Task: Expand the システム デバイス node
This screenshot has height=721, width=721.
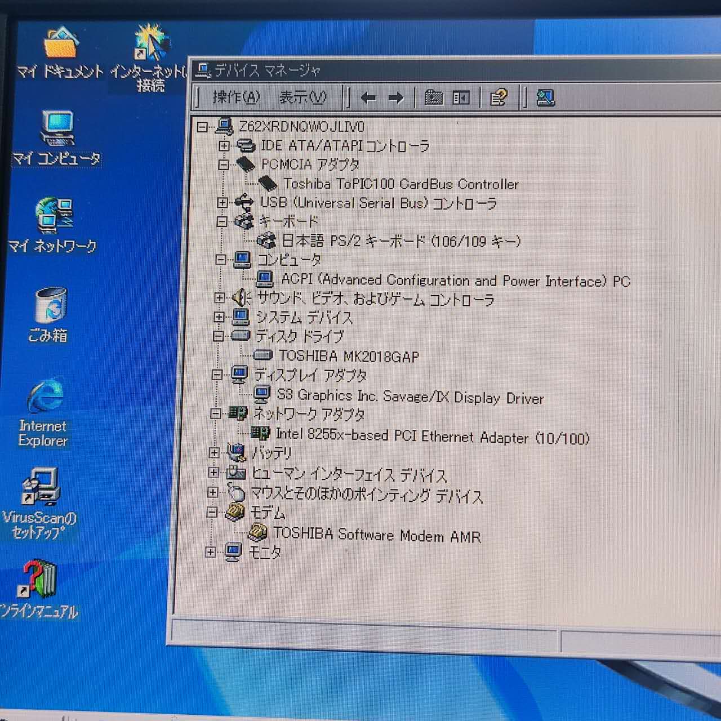Action: pyautogui.click(x=219, y=317)
